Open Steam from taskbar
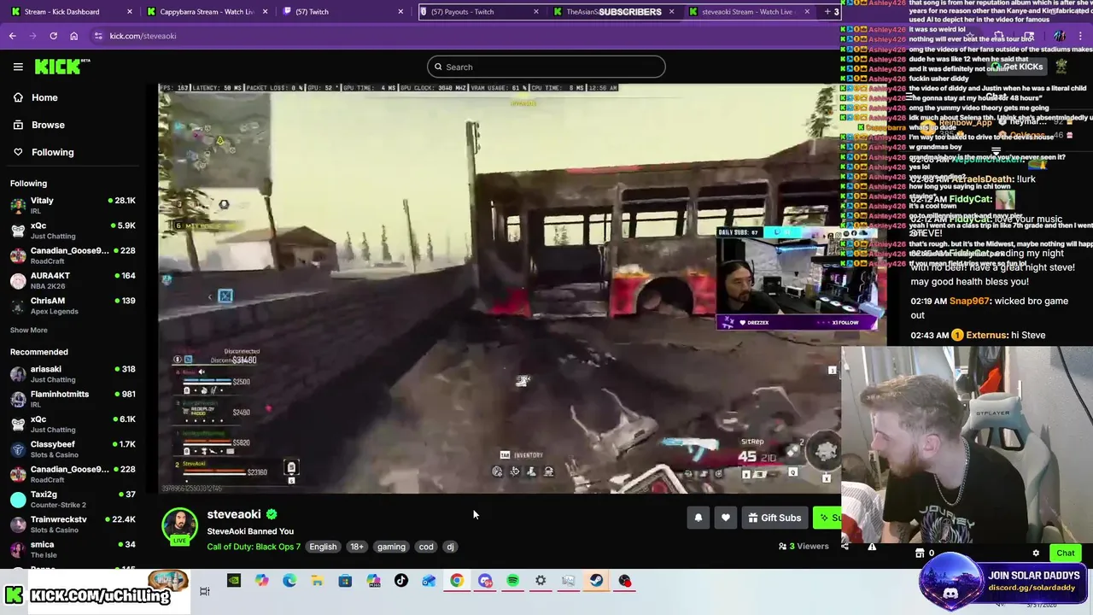This screenshot has height=615, width=1093. pos(596,581)
